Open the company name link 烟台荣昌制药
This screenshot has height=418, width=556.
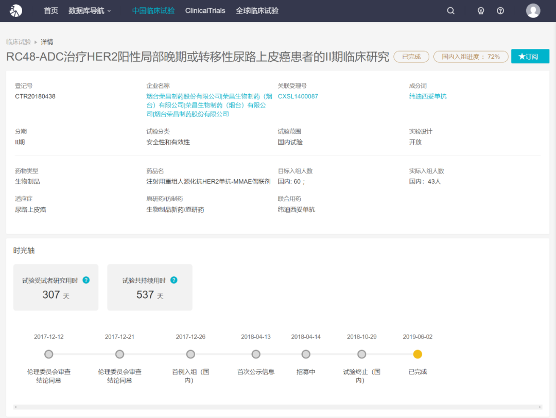(209, 105)
